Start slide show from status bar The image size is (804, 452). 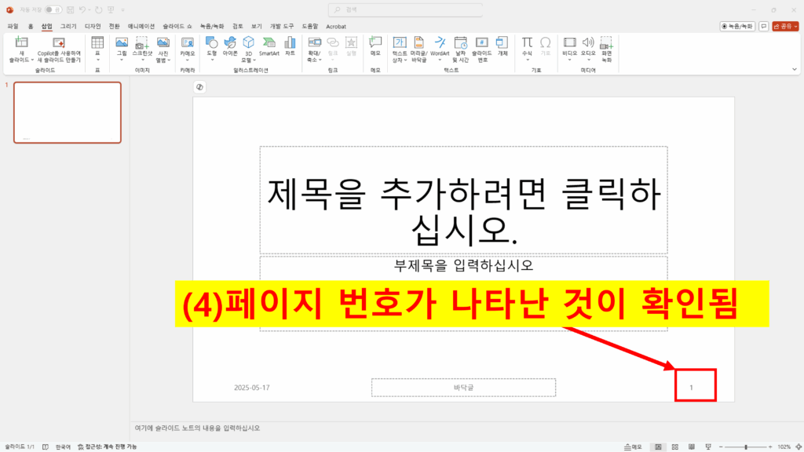coord(708,447)
